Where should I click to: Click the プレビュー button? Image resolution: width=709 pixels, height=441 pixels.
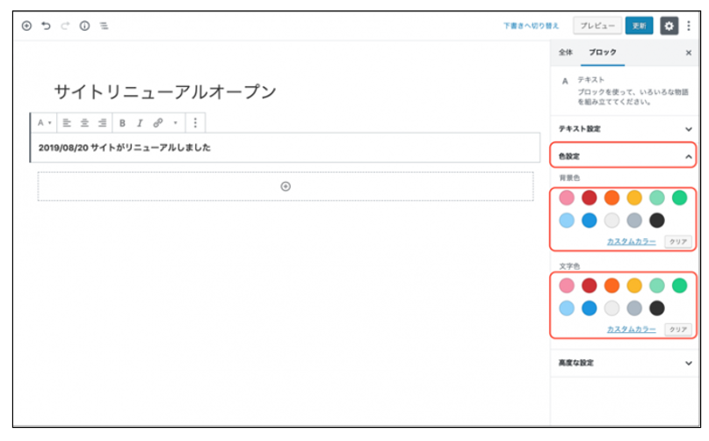pyautogui.click(x=597, y=26)
